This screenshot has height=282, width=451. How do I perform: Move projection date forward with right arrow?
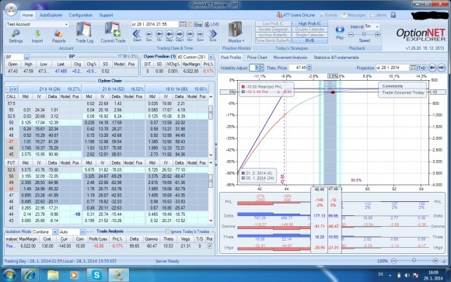coord(442,68)
